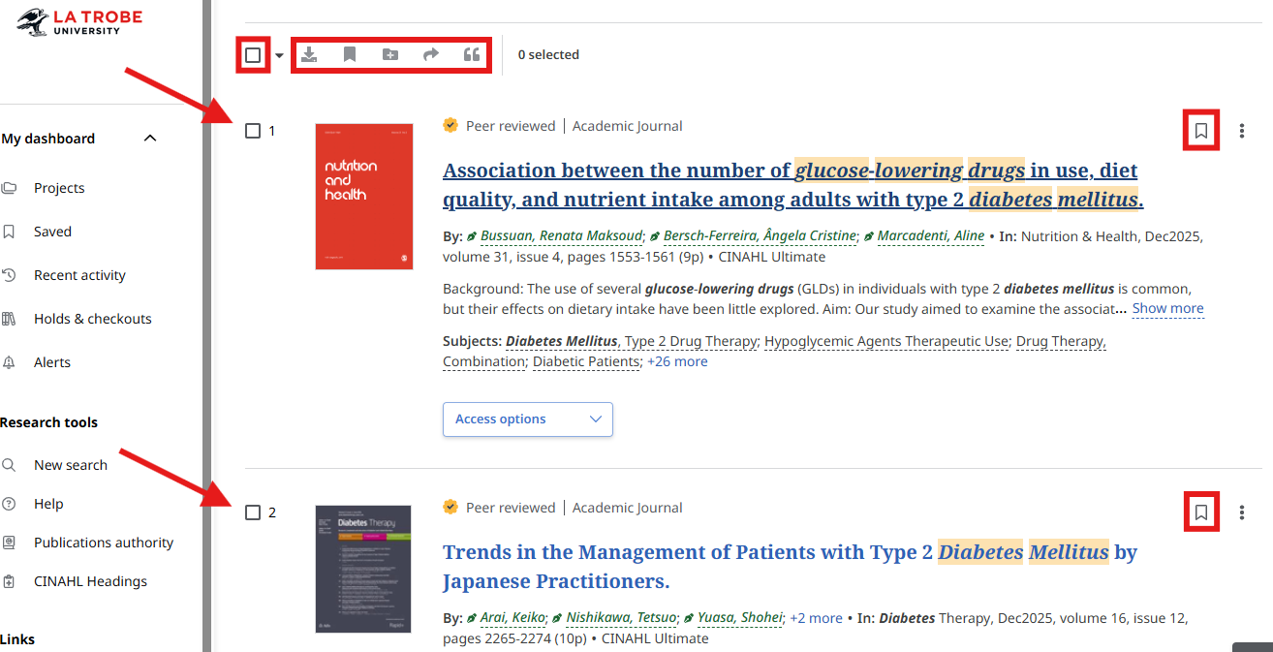Open Saved in the dashboard sidebar
Screen dimensions: 1273x652
tap(52, 232)
